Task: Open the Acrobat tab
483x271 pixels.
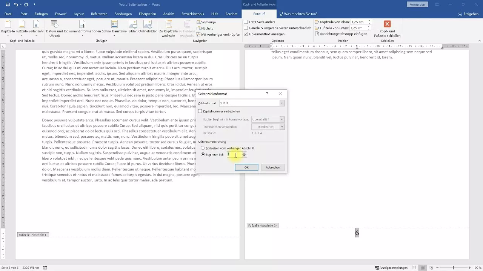Action: point(231,14)
